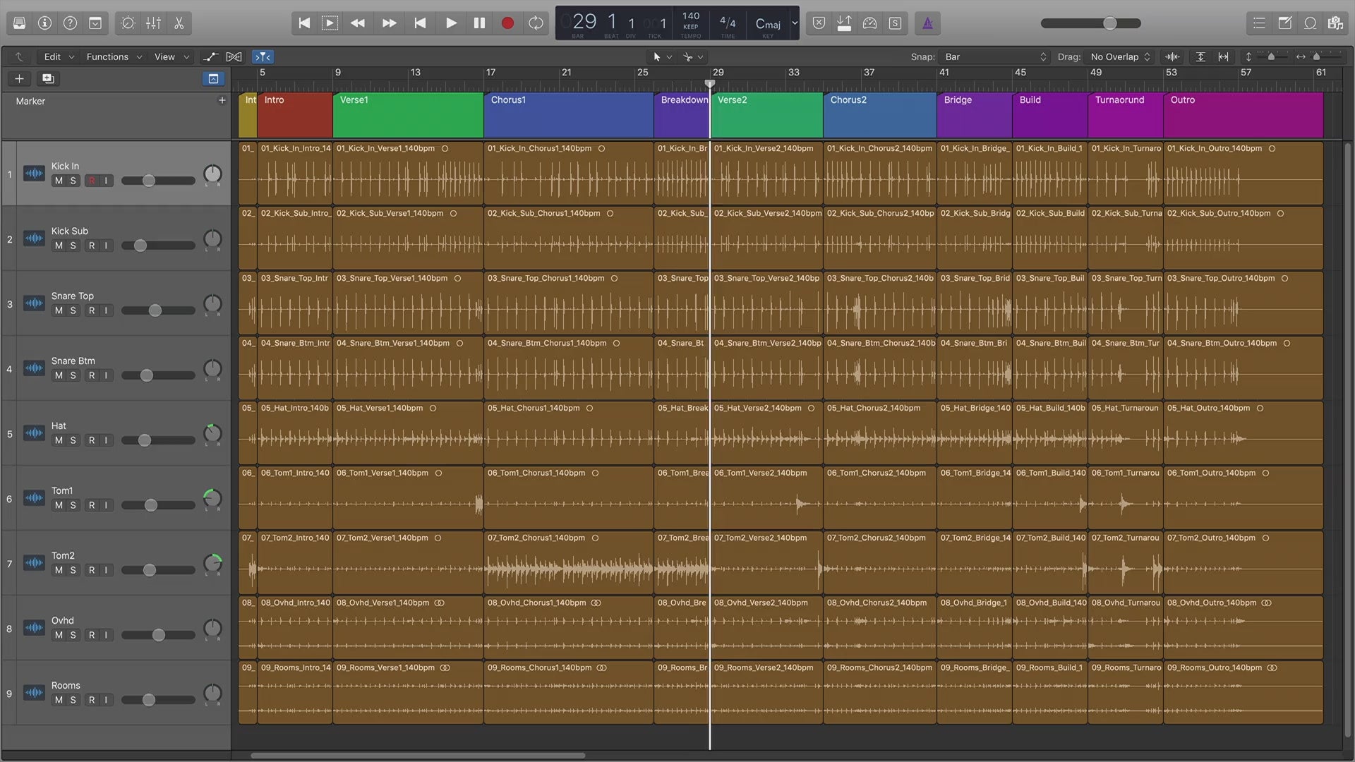Viewport: 1355px width, 762px height.
Task: Select region 09_Rooms_Outro_140bpm
Action: pyautogui.click(x=1243, y=693)
